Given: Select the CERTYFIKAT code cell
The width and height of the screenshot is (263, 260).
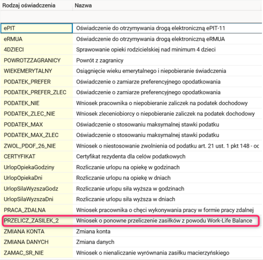Looking at the screenshot, I should (x=37, y=156).
